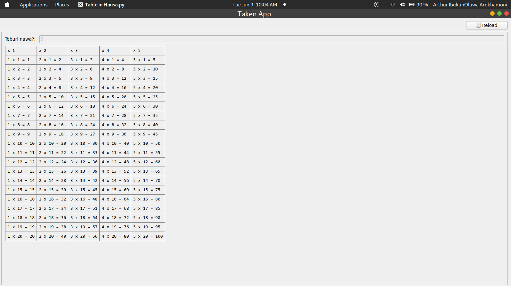Click the cell 4 x 11 = 44
Screen dimensions: 511x286
(115, 153)
